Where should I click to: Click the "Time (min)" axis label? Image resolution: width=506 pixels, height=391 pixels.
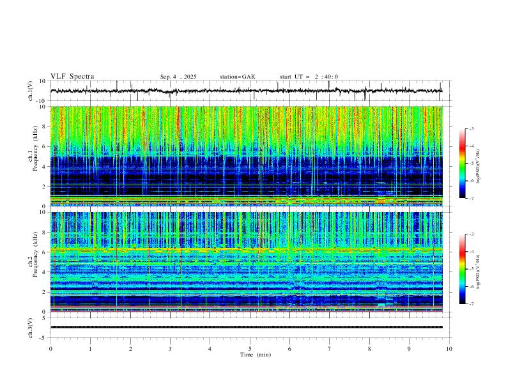click(256, 355)
